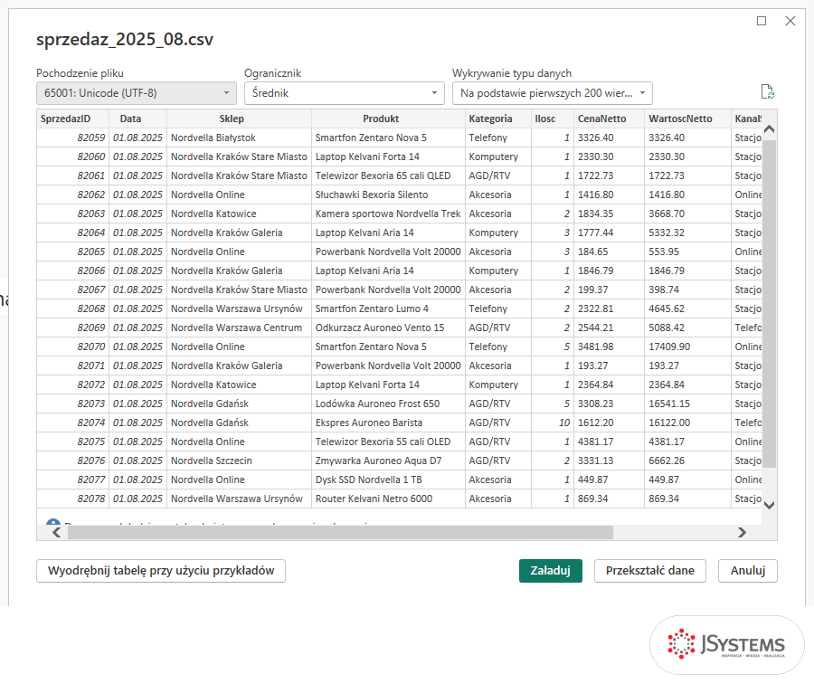Close the CSV import dialog

click(x=790, y=21)
